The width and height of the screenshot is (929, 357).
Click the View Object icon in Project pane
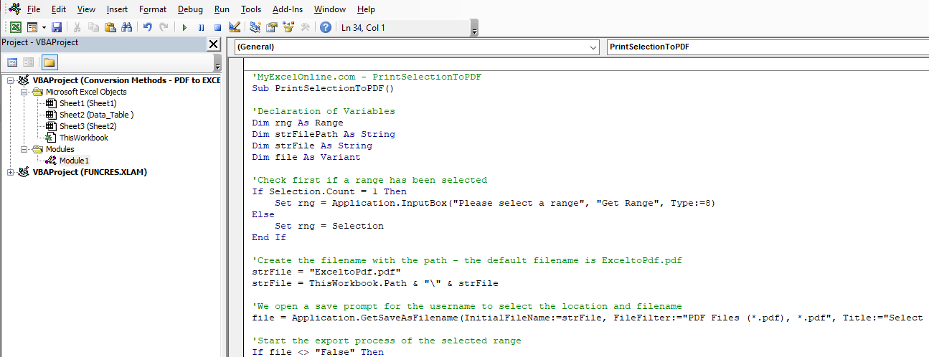pos(29,62)
